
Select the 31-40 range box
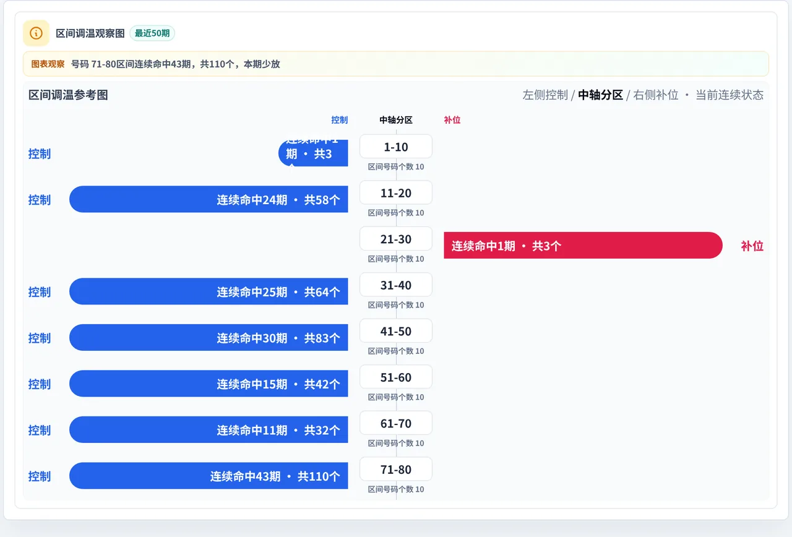[x=396, y=285]
